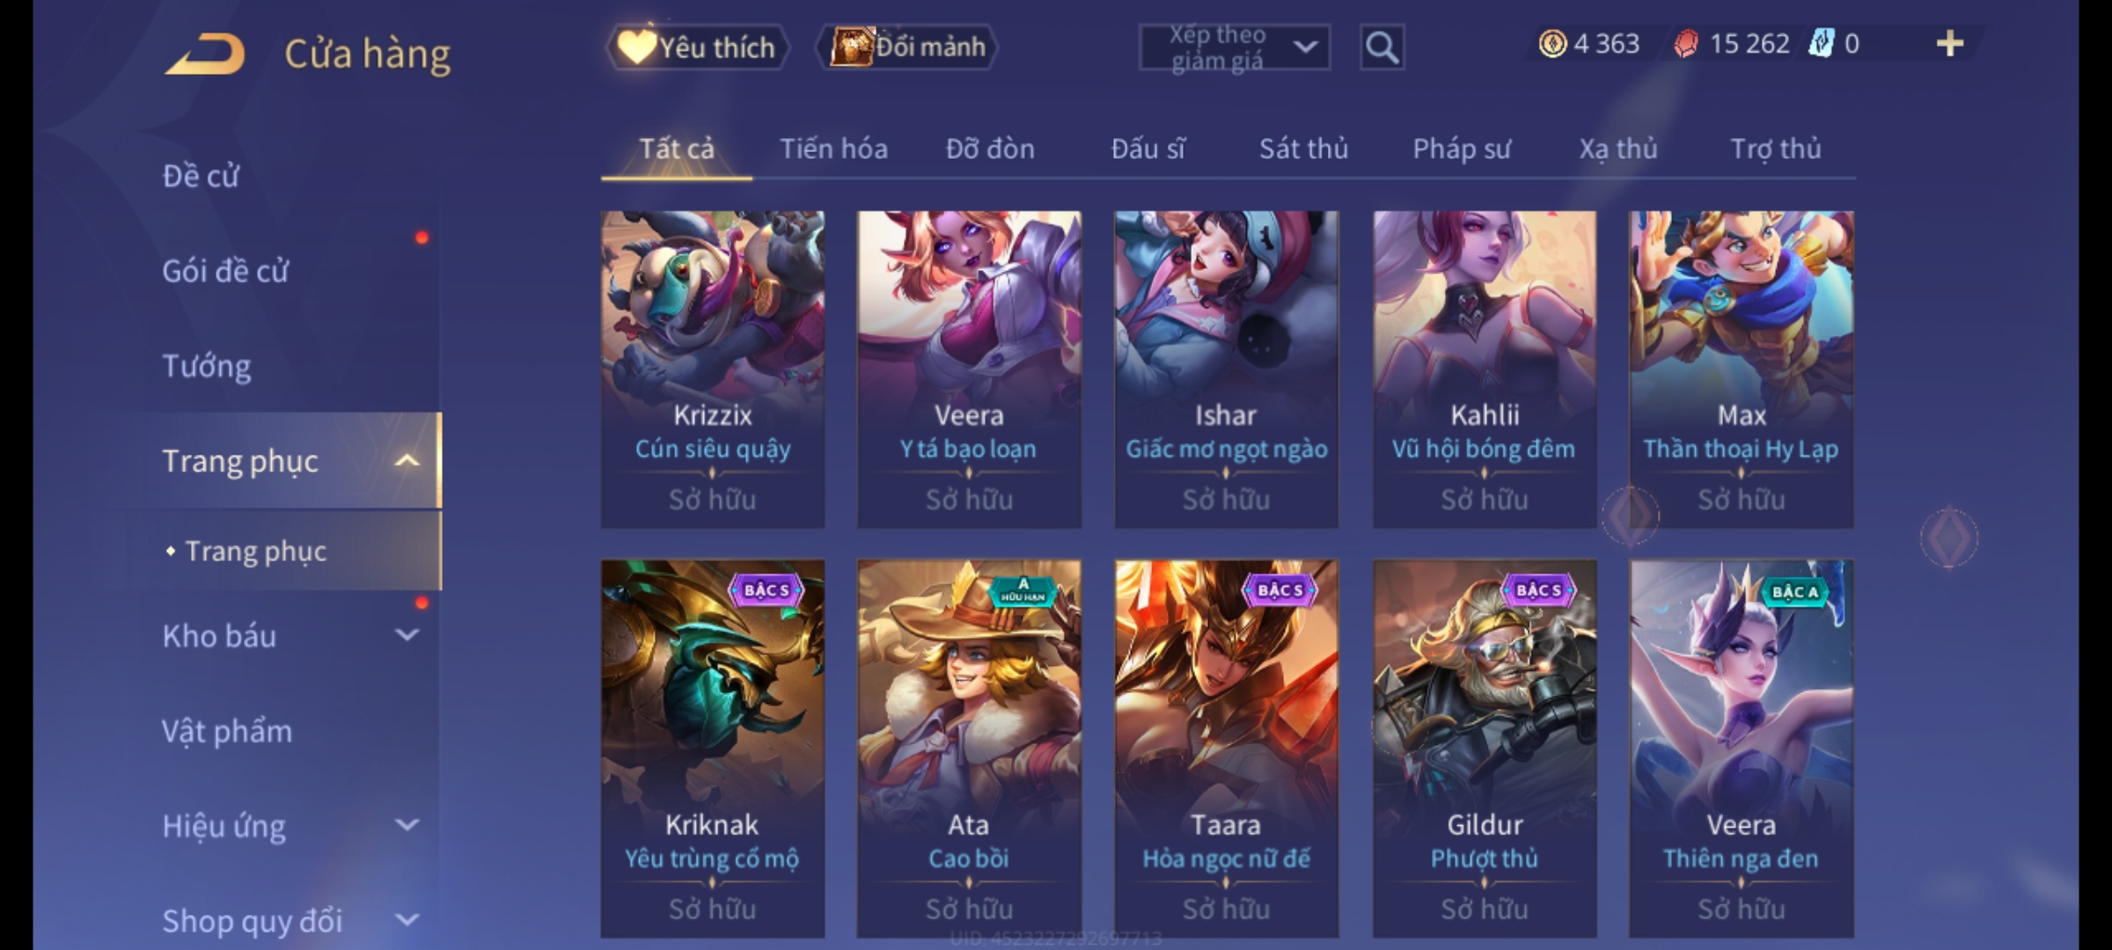The height and width of the screenshot is (950, 2112).
Task: Open the search magnifier icon
Action: (1382, 47)
